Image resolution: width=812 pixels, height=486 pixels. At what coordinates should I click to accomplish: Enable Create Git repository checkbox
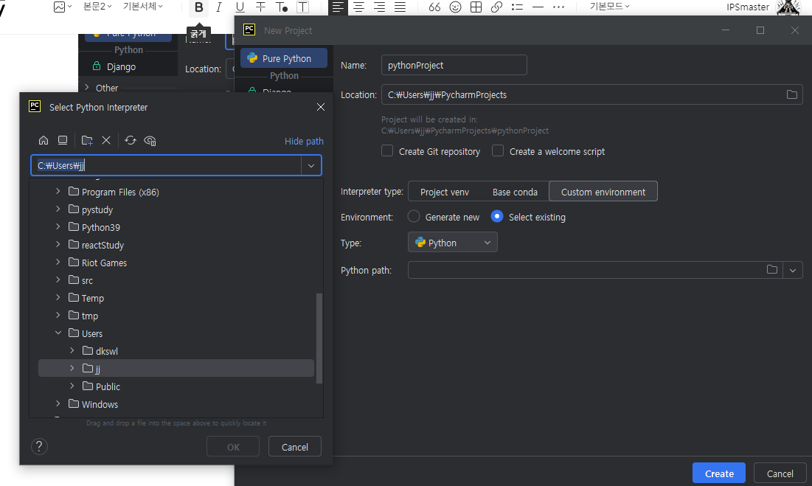(x=387, y=150)
